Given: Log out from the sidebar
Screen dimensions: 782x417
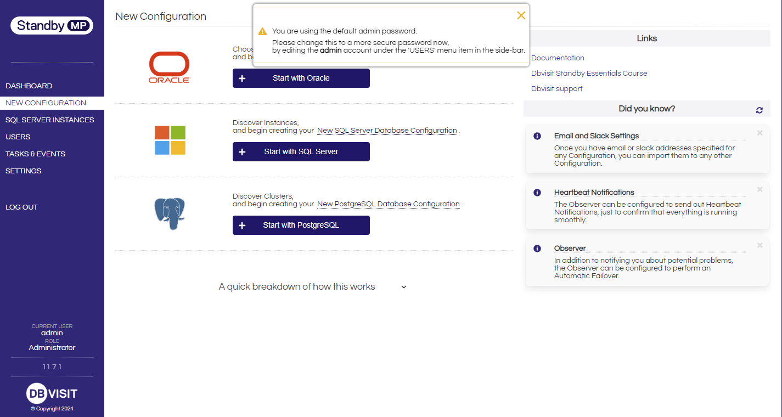Looking at the screenshot, I should [22, 207].
